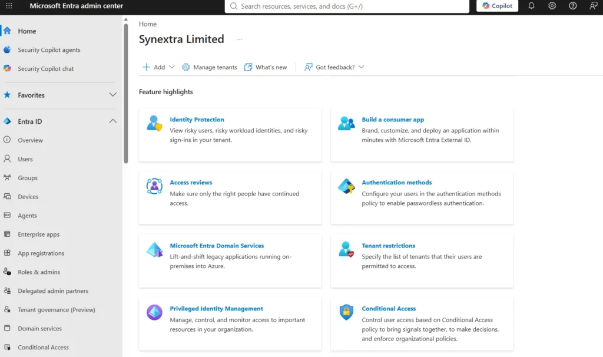The image size is (603, 357).
Task: Click the Security Copilot agents icon
Action: tap(7, 49)
